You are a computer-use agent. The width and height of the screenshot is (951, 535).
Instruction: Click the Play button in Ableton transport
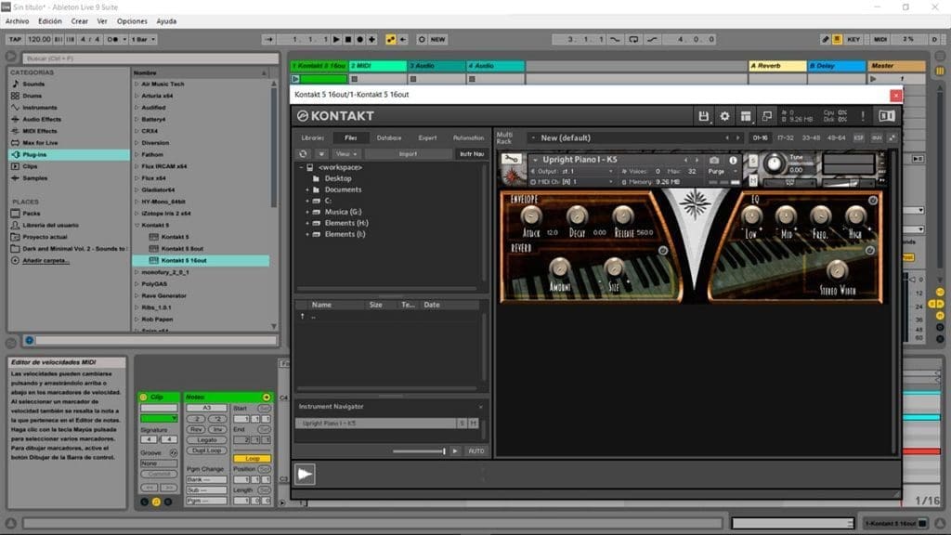pos(336,39)
